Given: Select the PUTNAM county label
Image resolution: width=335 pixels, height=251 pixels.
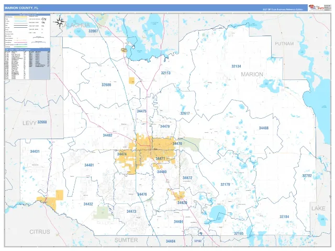Looking at the screenshot, I should [284, 43].
